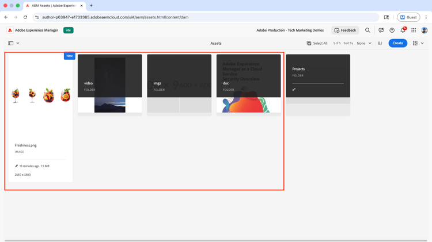Open the Sort by None dropdown

364,43
